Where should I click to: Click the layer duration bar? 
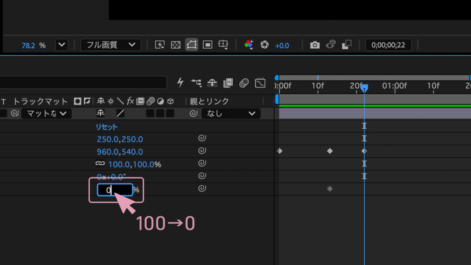click(375, 114)
